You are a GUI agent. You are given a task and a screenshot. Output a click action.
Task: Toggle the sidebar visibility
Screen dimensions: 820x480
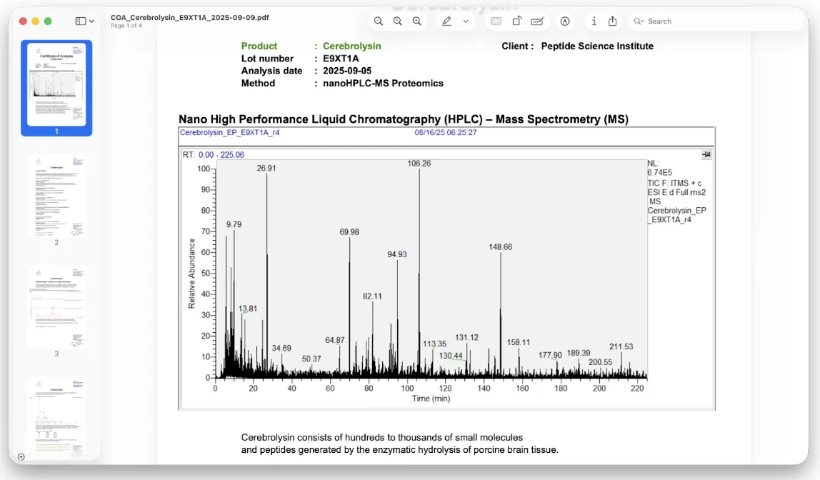point(81,21)
